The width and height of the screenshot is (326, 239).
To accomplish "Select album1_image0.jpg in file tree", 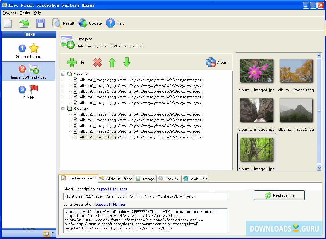I will 98,120.
